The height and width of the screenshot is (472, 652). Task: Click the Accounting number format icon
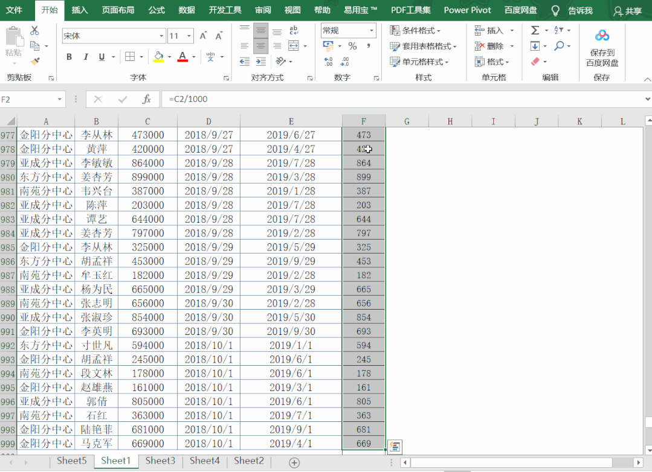pos(328,46)
